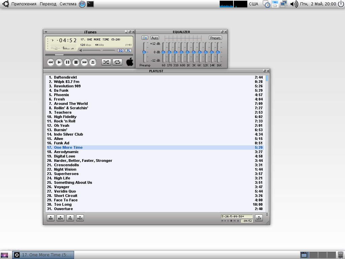Select track 4. Da Funk
The width and height of the screenshot is (345, 259).
(155, 90)
